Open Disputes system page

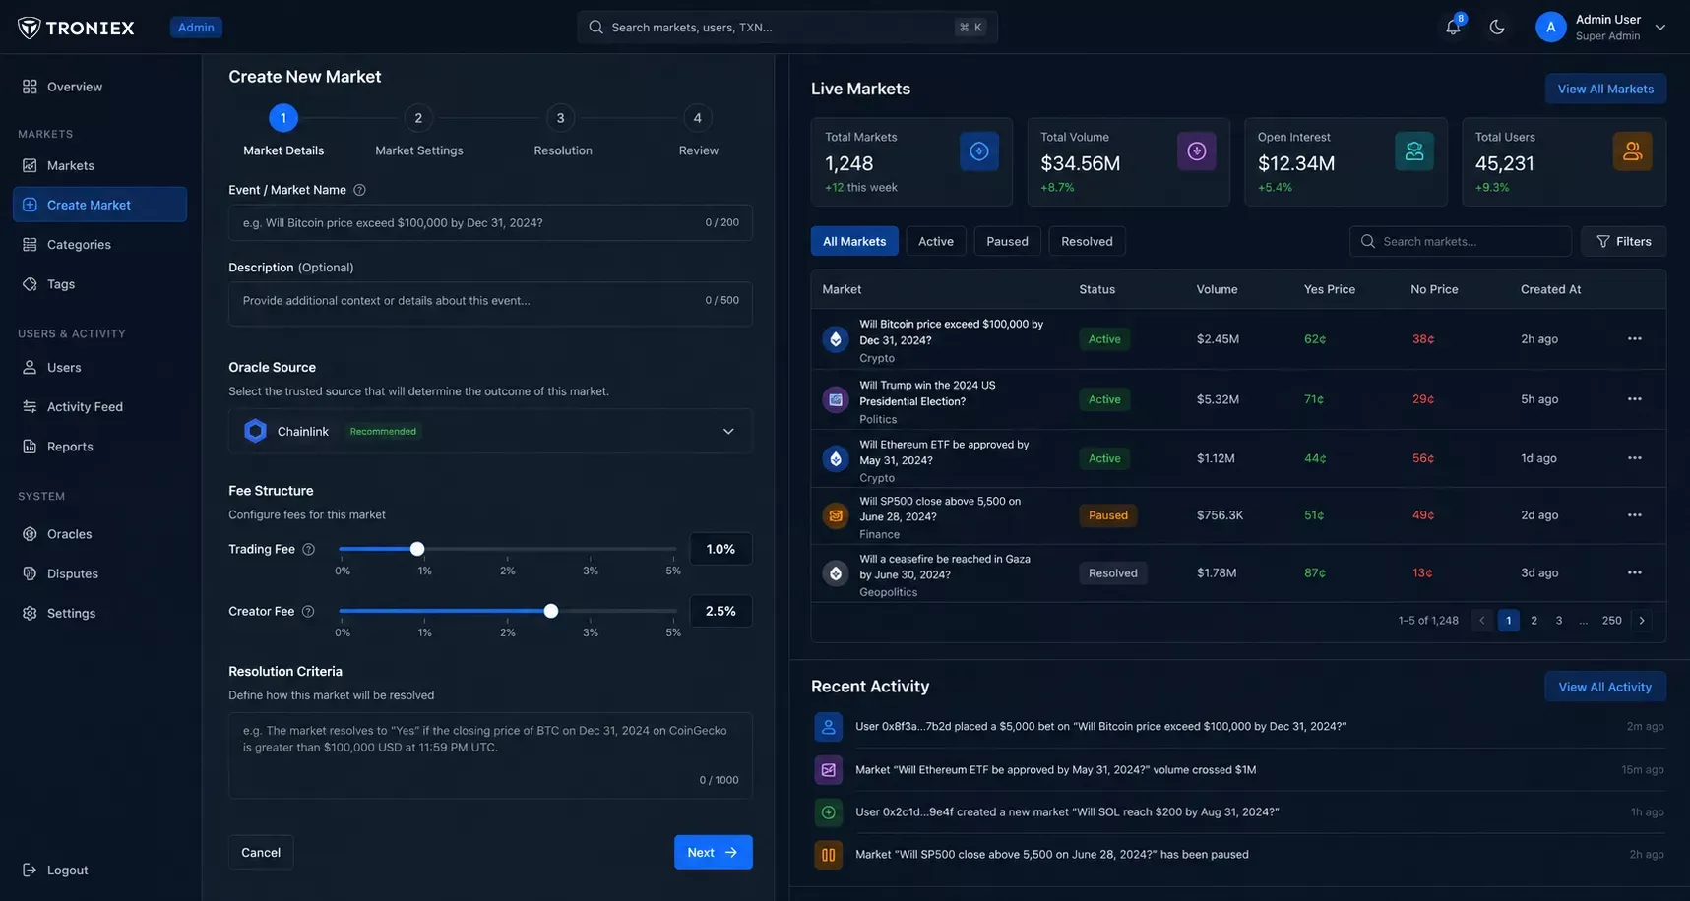(x=99, y=573)
